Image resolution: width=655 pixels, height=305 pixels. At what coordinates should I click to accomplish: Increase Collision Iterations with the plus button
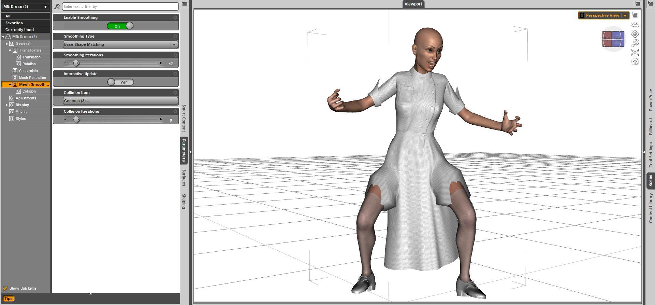click(x=161, y=120)
